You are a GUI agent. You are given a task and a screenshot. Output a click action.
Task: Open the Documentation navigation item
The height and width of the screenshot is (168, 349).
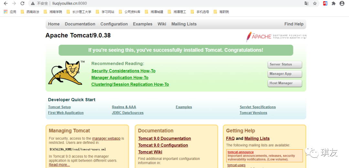80,24
